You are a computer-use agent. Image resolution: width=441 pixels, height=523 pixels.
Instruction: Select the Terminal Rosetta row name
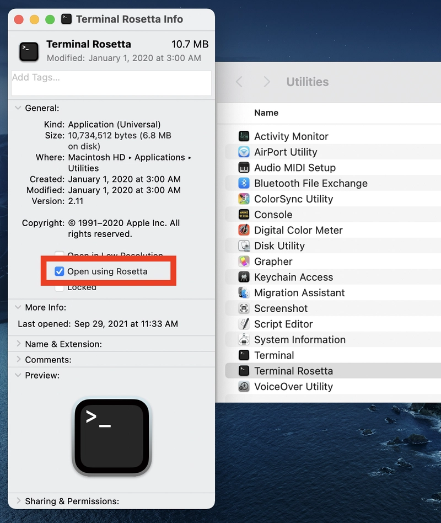pyautogui.click(x=293, y=371)
